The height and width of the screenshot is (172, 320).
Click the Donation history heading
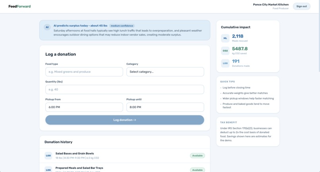tap(58, 142)
